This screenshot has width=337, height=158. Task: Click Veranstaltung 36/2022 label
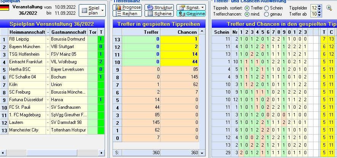(28, 10)
